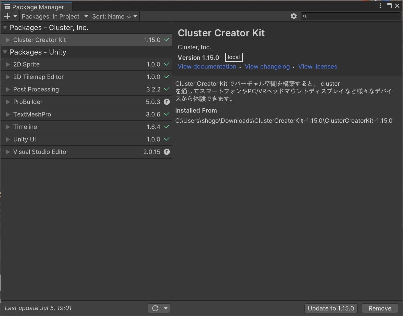The height and width of the screenshot is (316, 403).
Task: Click the TextMeshPro installed checkmark icon
Action: [167, 114]
